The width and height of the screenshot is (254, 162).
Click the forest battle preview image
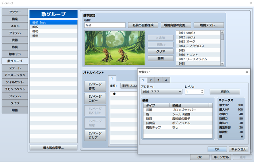(115, 48)
